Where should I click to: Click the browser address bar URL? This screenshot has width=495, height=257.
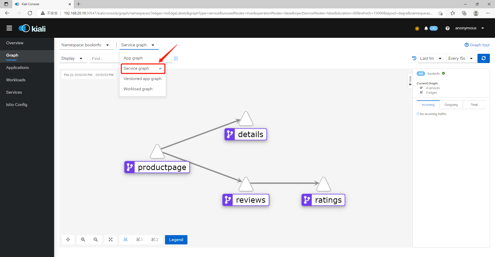[x=248, y=13]
